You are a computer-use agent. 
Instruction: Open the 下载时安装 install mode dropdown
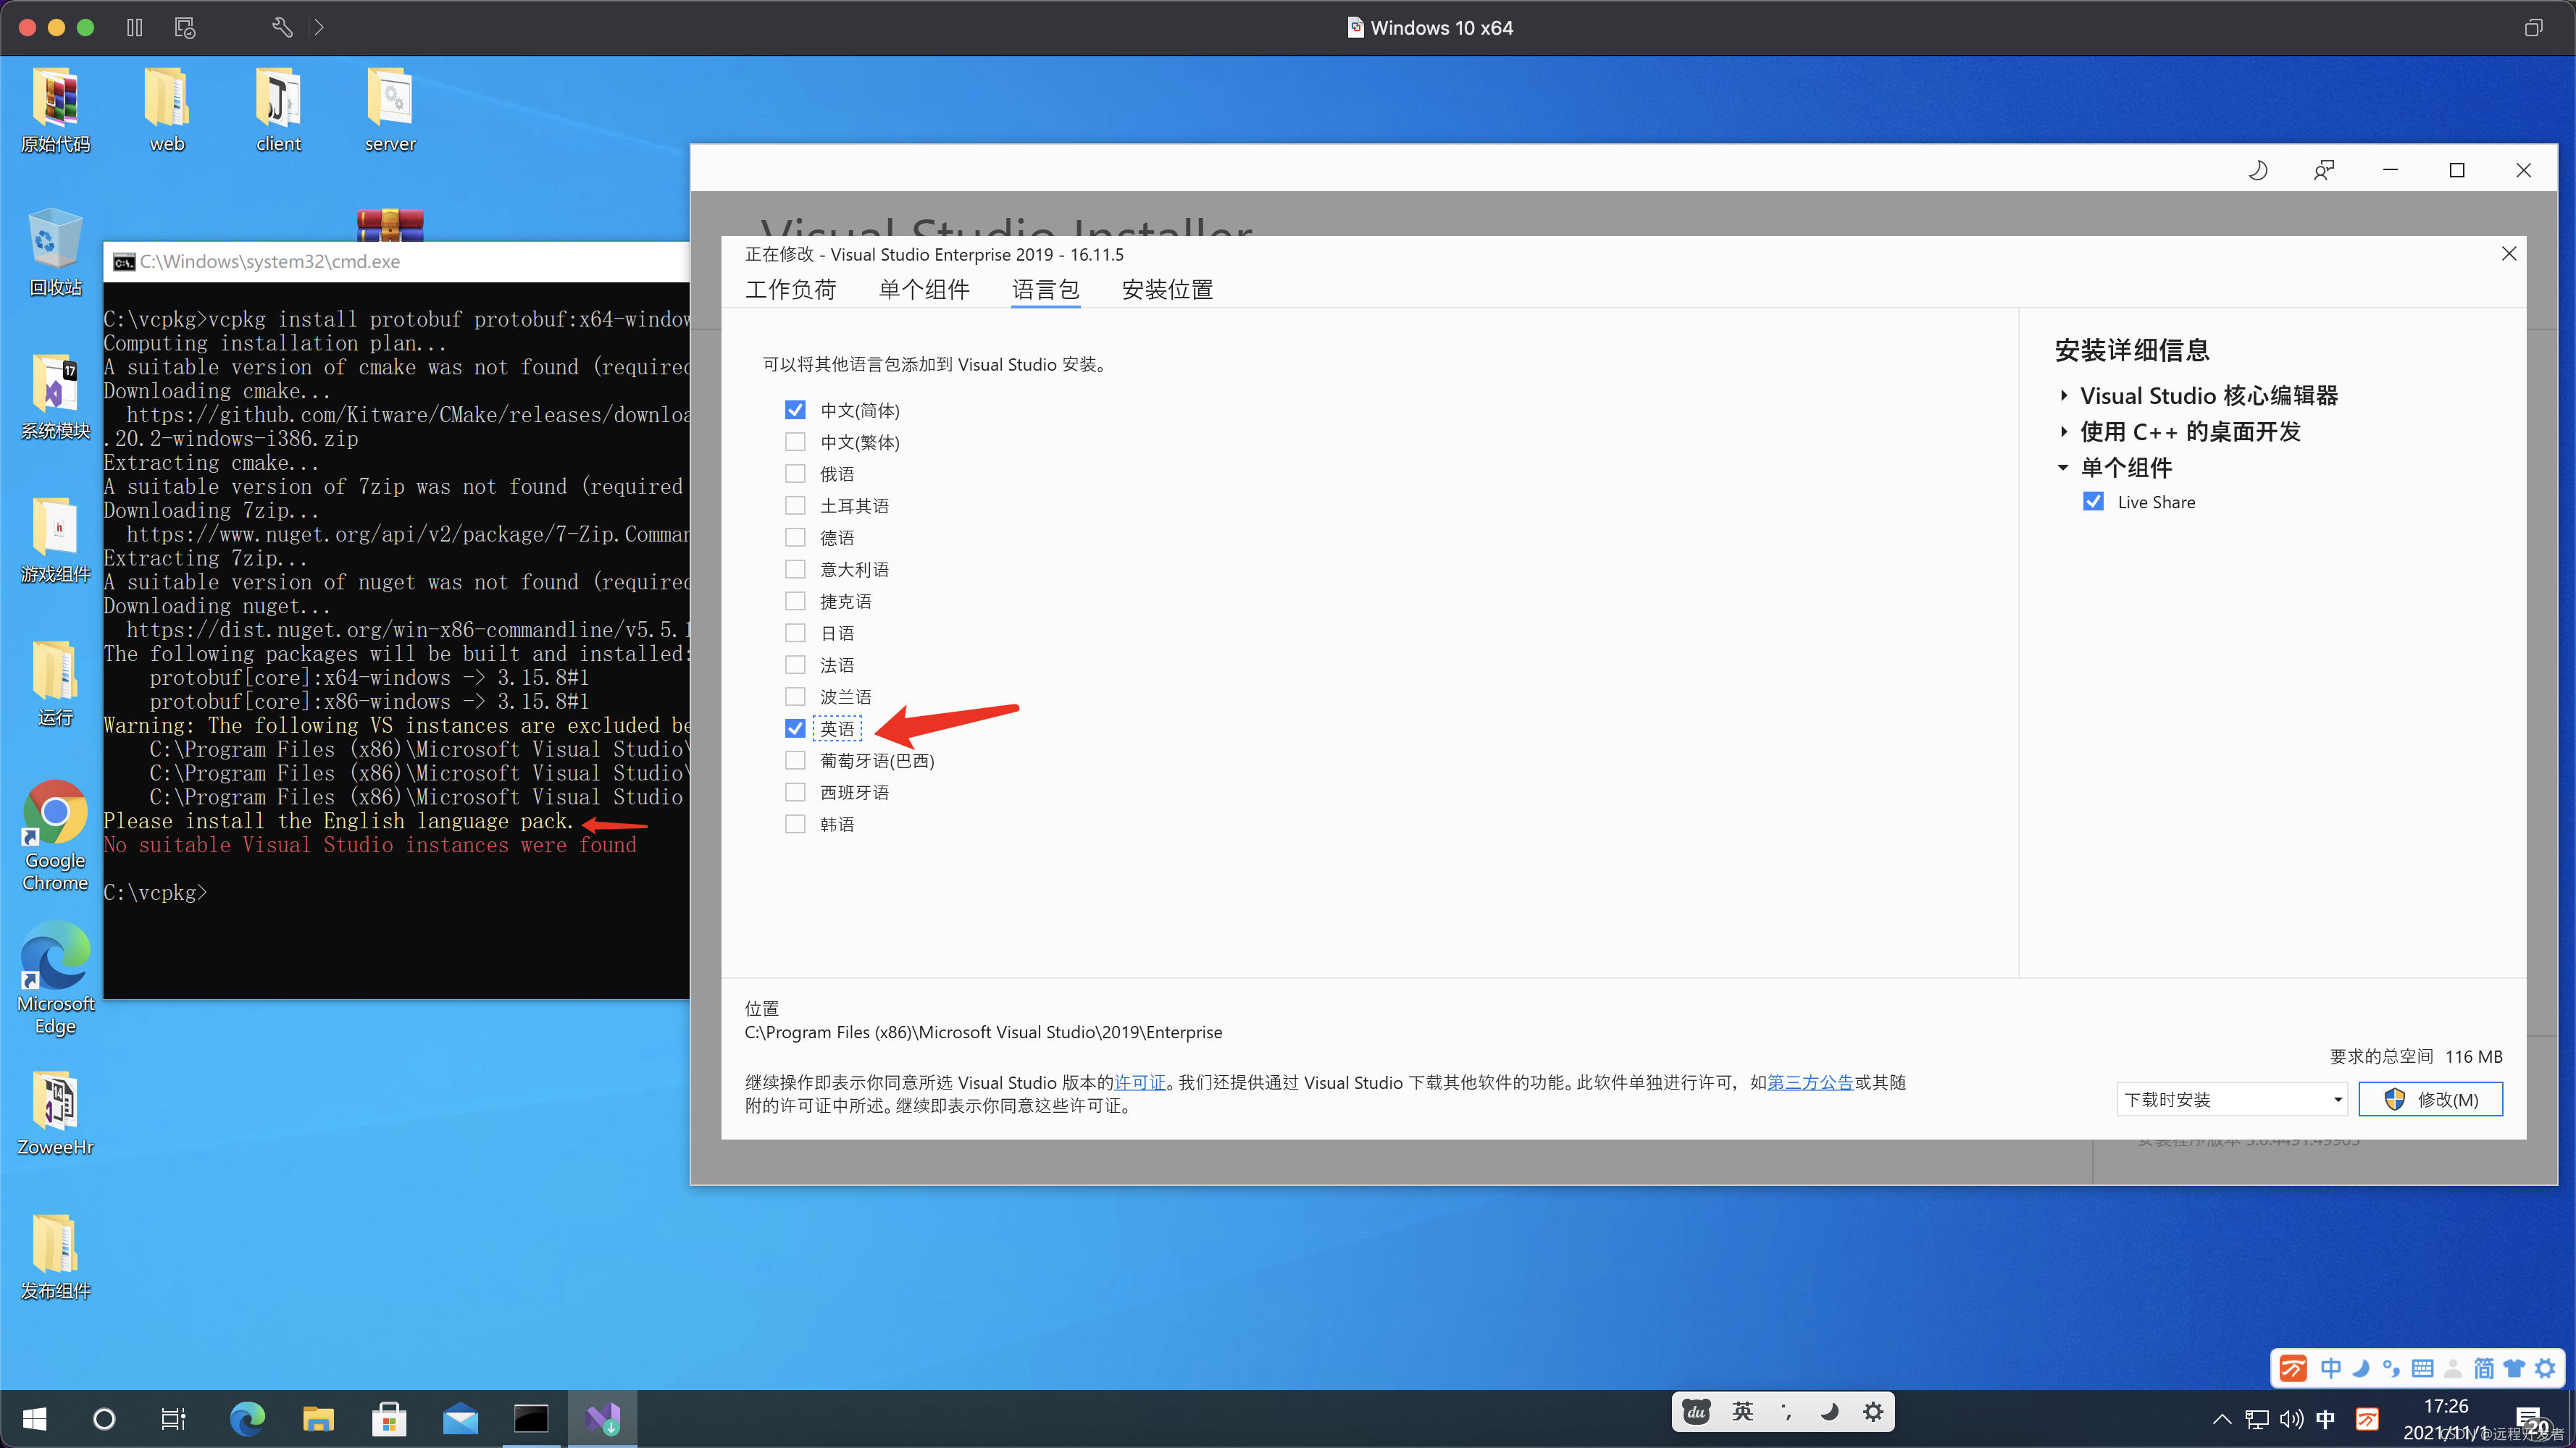pyautogui.click(x=2232, y=1099)
